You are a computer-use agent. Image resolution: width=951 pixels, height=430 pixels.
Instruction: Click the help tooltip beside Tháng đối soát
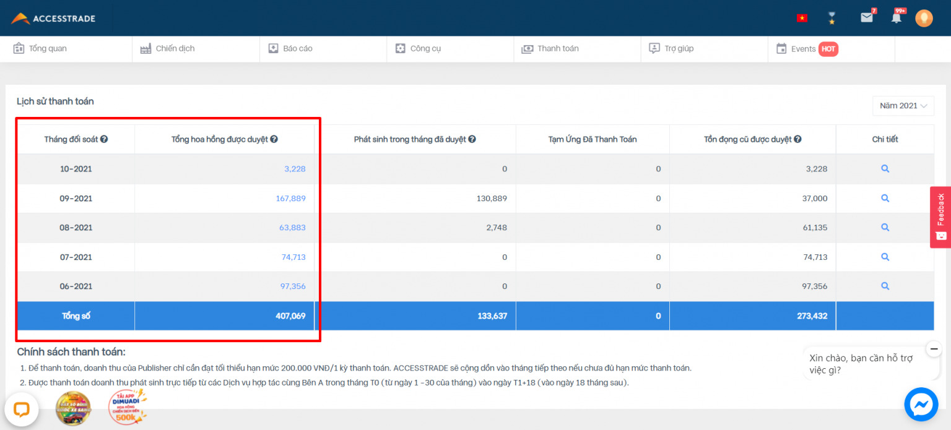(x=104, y=139)
